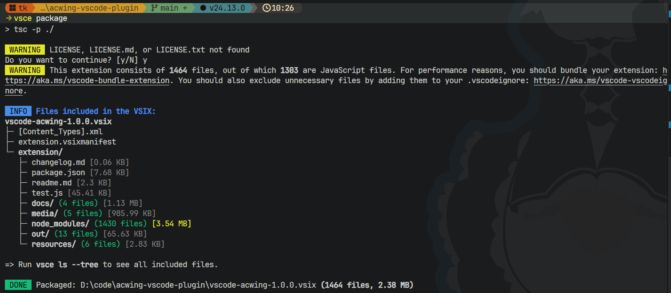
Task: Click the node_modules/ folder entry
Action: click(60, 224)
